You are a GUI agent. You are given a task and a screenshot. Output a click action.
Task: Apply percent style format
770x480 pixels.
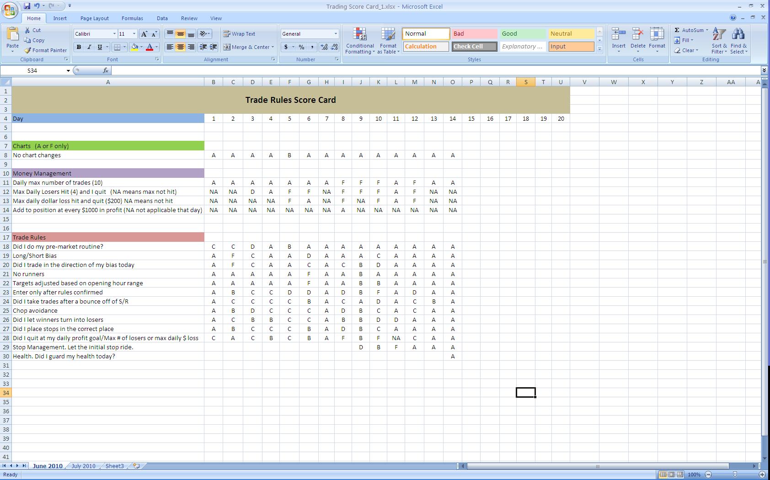[x=301, y=47]
